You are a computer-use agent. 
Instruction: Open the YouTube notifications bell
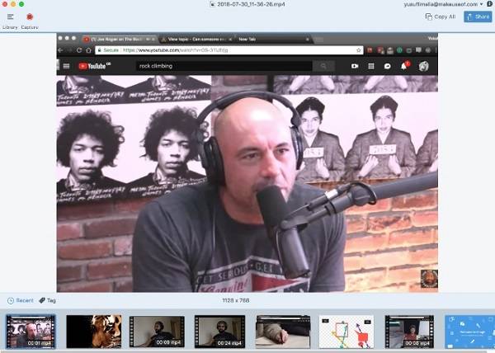[x=403, y=66]
